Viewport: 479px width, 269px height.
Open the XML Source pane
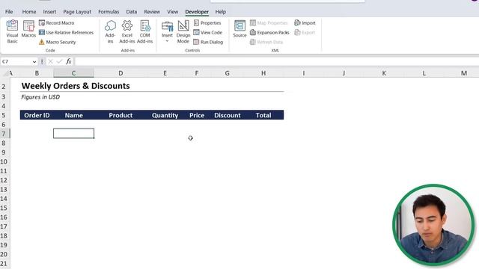239,28
